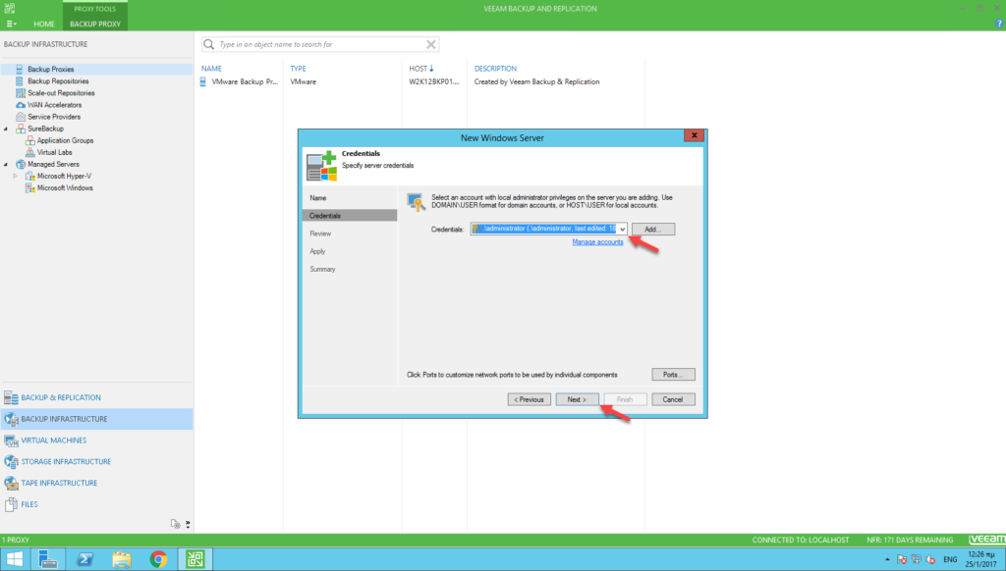Click Next to continue the wizard

coord(577,400)
